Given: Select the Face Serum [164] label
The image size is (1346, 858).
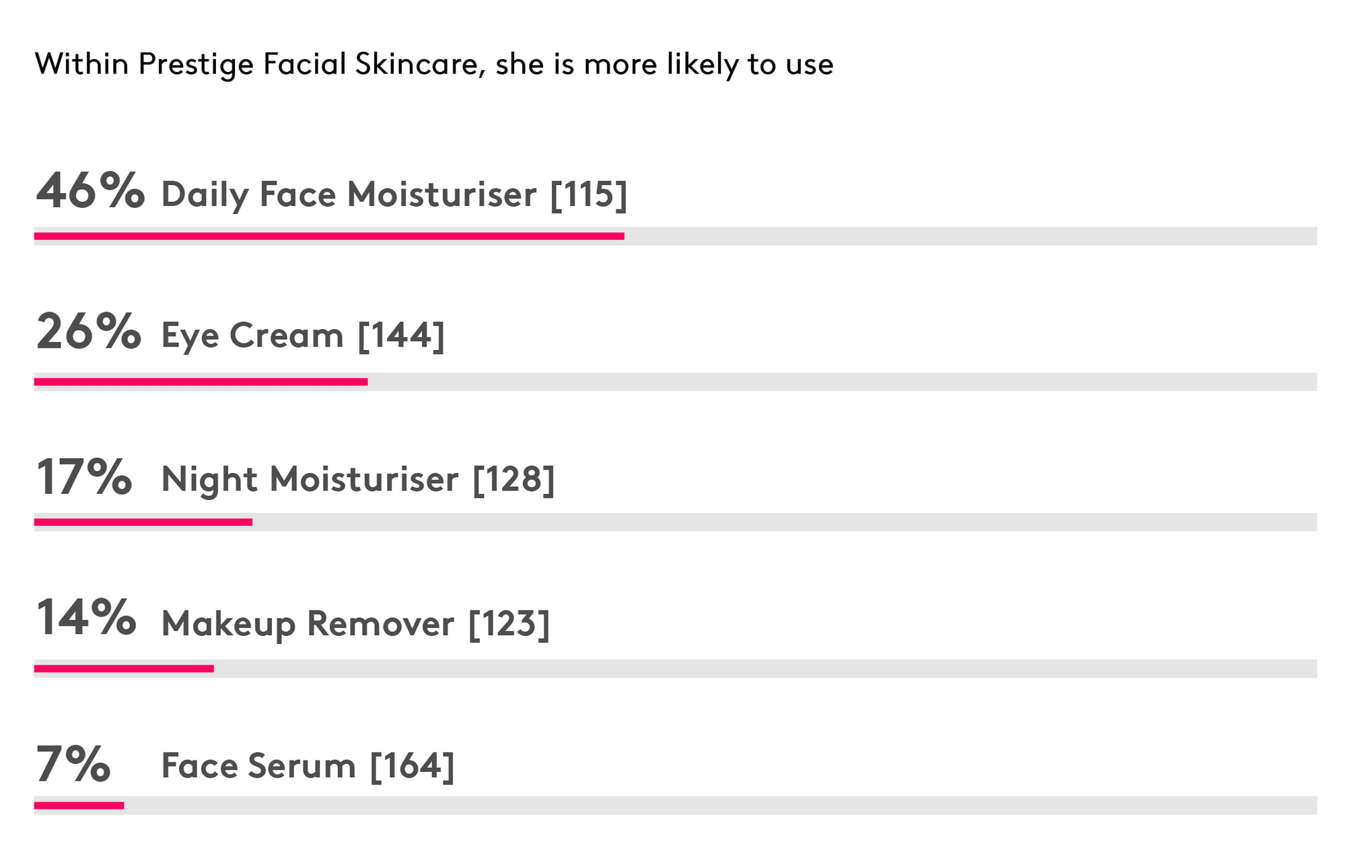Looking at the screenshot, I should pos(308,766).
